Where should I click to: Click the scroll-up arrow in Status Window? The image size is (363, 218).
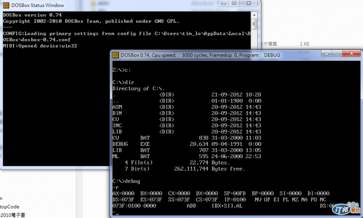point(254,15)
